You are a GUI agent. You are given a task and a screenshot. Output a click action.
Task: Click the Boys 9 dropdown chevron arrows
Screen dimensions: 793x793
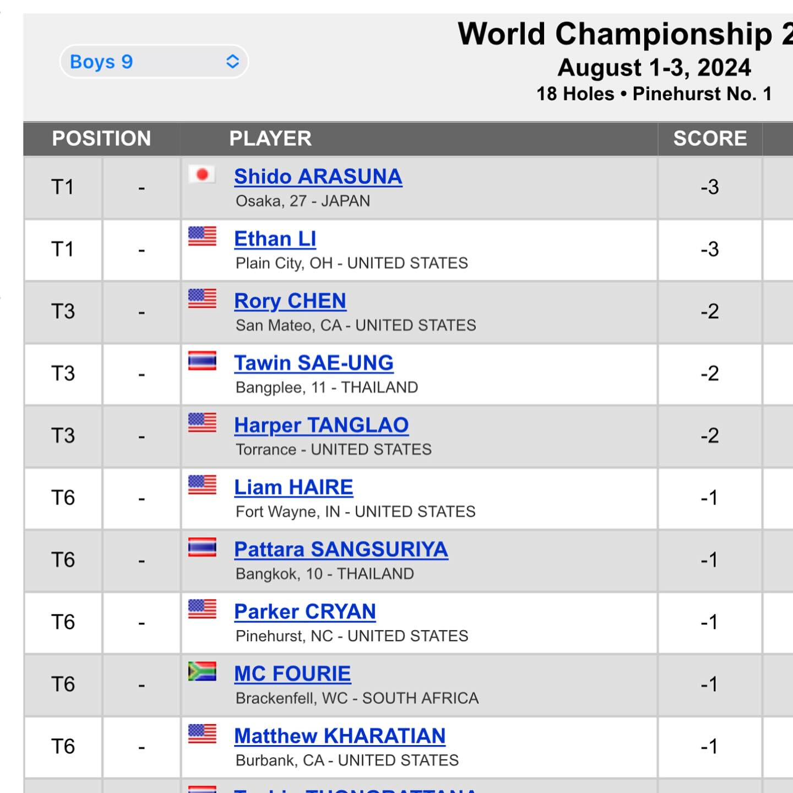pyautogui.click(x=232, y=62)
